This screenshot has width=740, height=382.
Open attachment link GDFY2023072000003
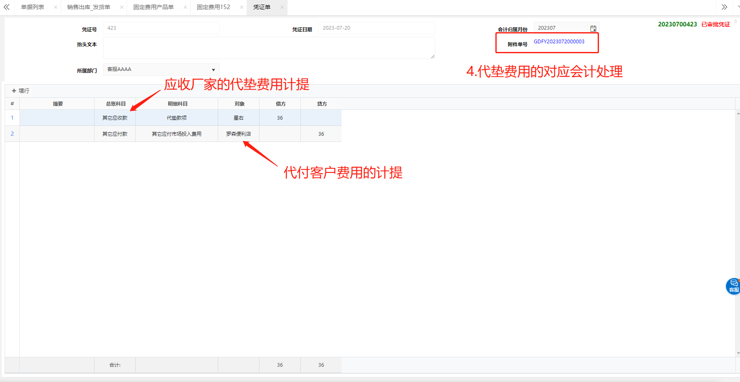(559, 42)
